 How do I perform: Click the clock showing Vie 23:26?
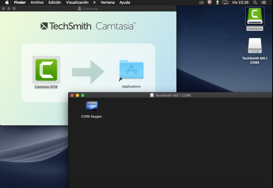pyautogui.click(x=240, y=2)
